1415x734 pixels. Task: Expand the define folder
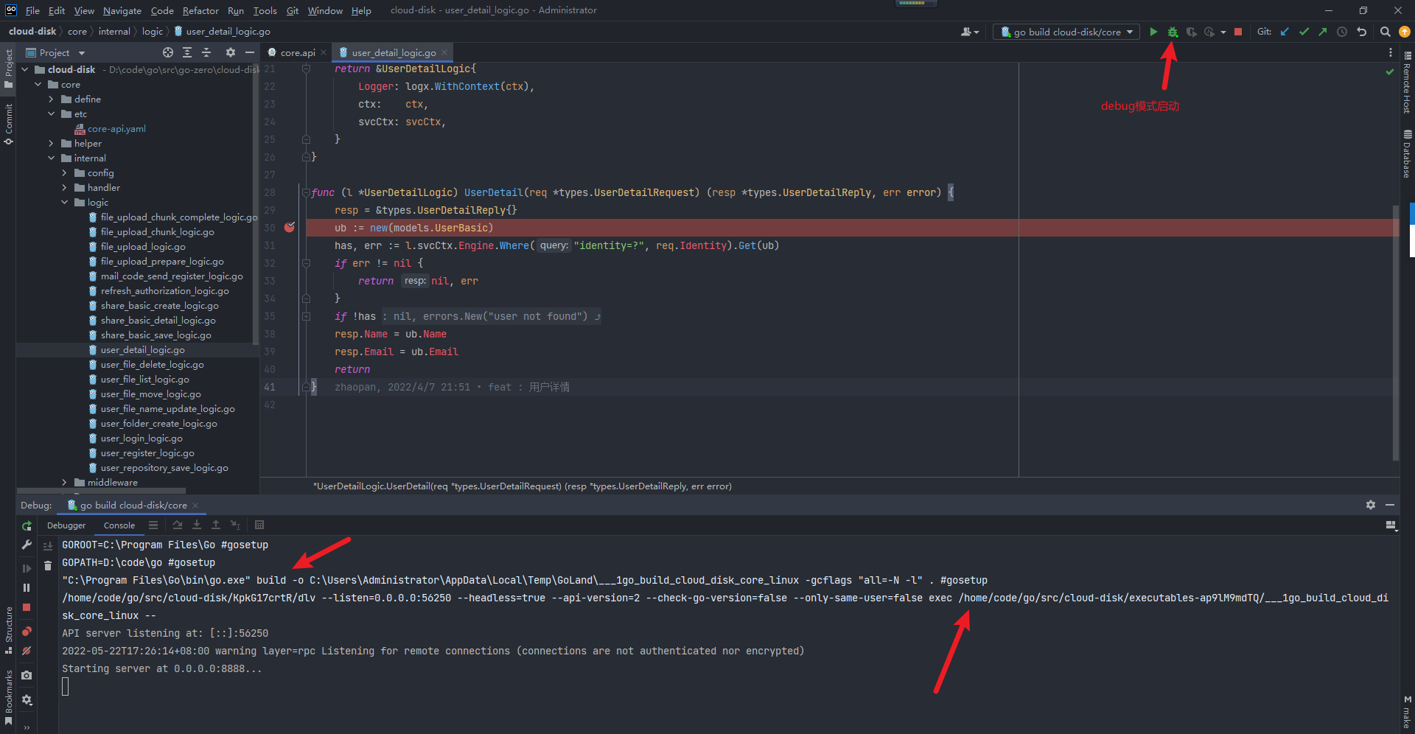51,99
